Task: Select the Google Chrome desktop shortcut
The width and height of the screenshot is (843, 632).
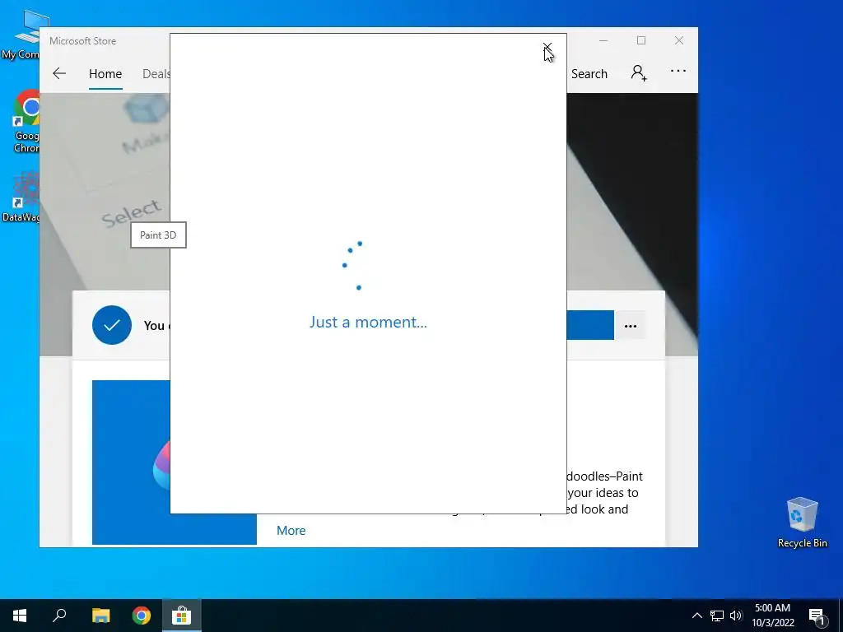Action: (x=26, y=121)
